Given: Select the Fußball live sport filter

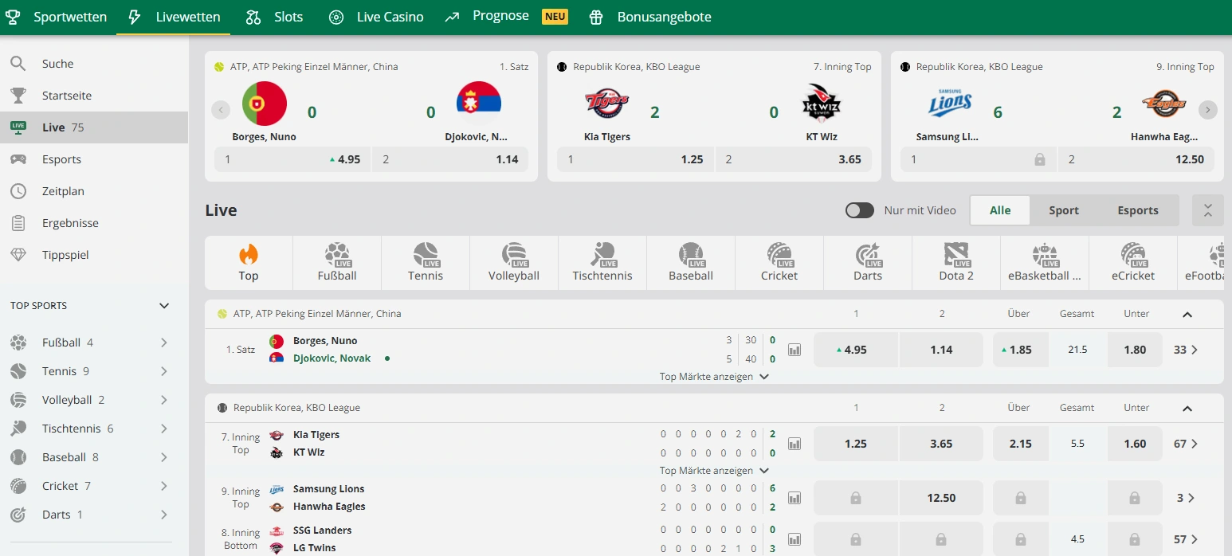Looking at the screenshot, I should [337, 263].
